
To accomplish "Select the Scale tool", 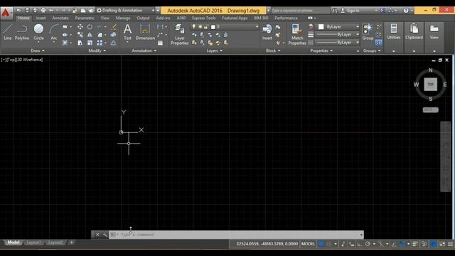I will 90,43.
